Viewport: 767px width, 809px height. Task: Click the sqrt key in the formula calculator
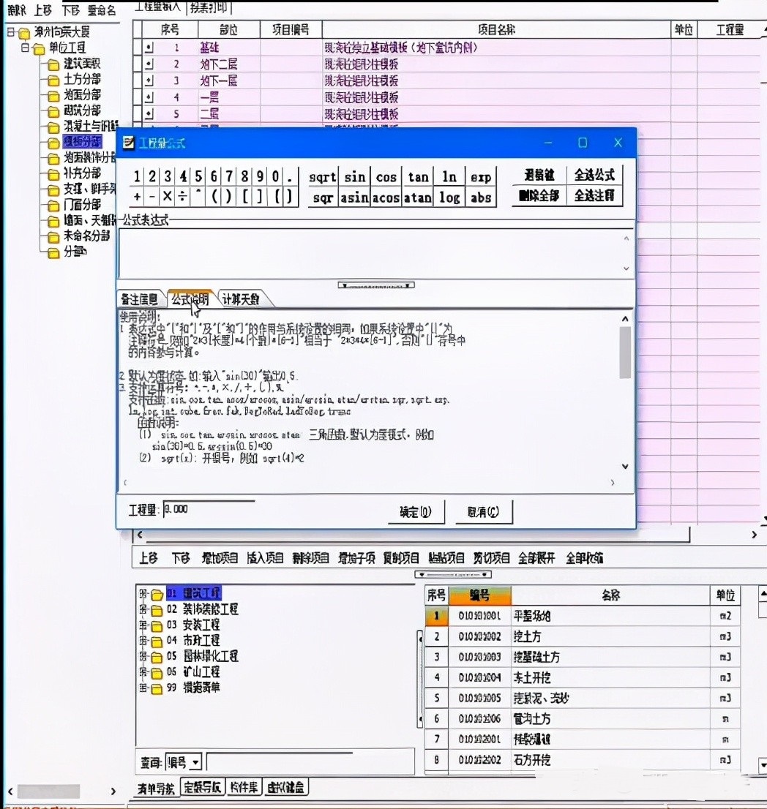coord(322,177)
